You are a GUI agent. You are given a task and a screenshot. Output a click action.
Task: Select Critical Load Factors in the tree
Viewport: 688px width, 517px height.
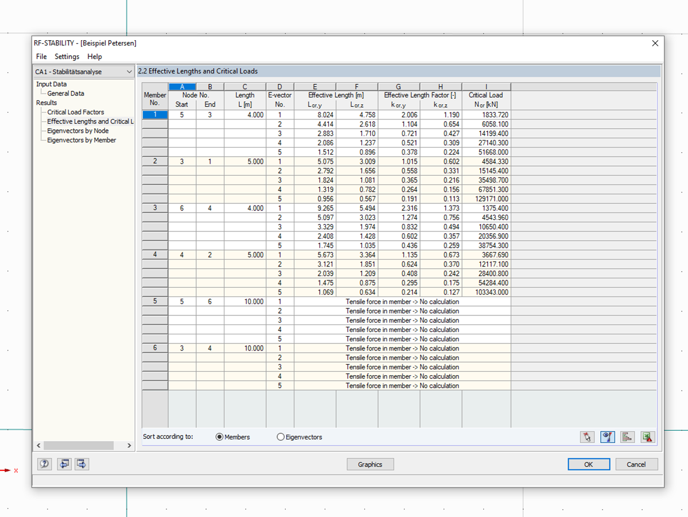pos(76,112)
